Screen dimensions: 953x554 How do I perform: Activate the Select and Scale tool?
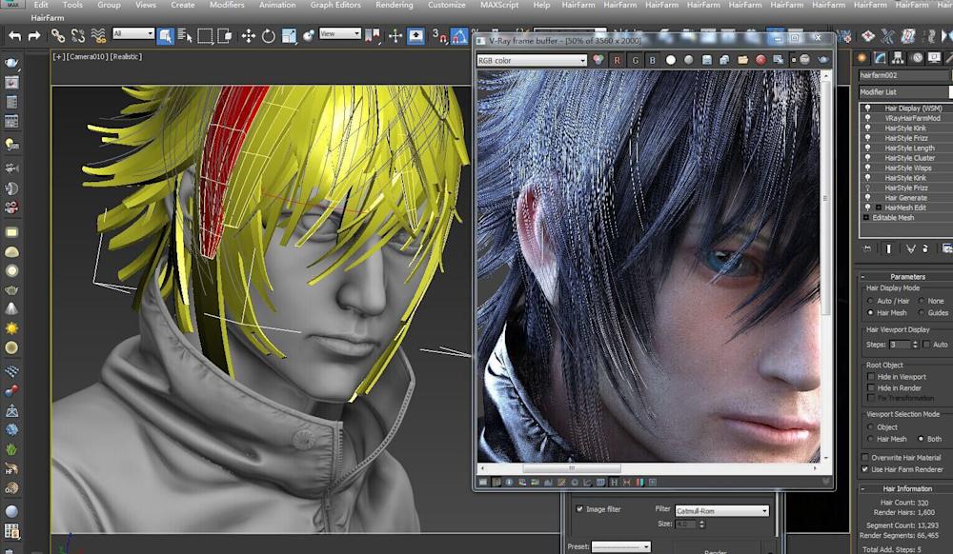pyautogui.click(x=289, y=36)
